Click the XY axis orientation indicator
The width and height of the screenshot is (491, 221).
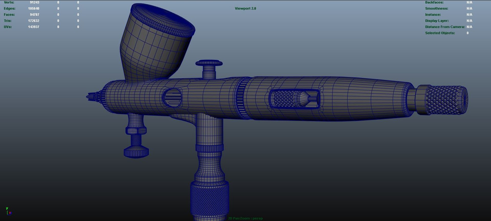pos(8,211)
